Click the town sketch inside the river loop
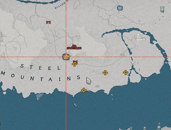This screenshot has height=130, width=171. 140,38
